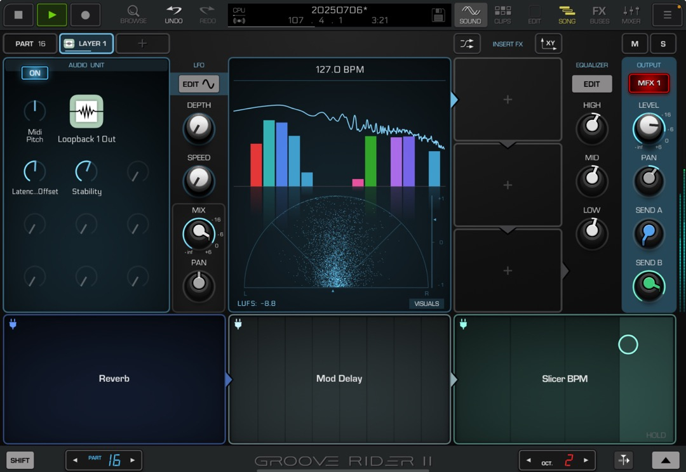Arm recording with the Record button
The height and width of the screenshot is (472, 686).
point(85,15)
